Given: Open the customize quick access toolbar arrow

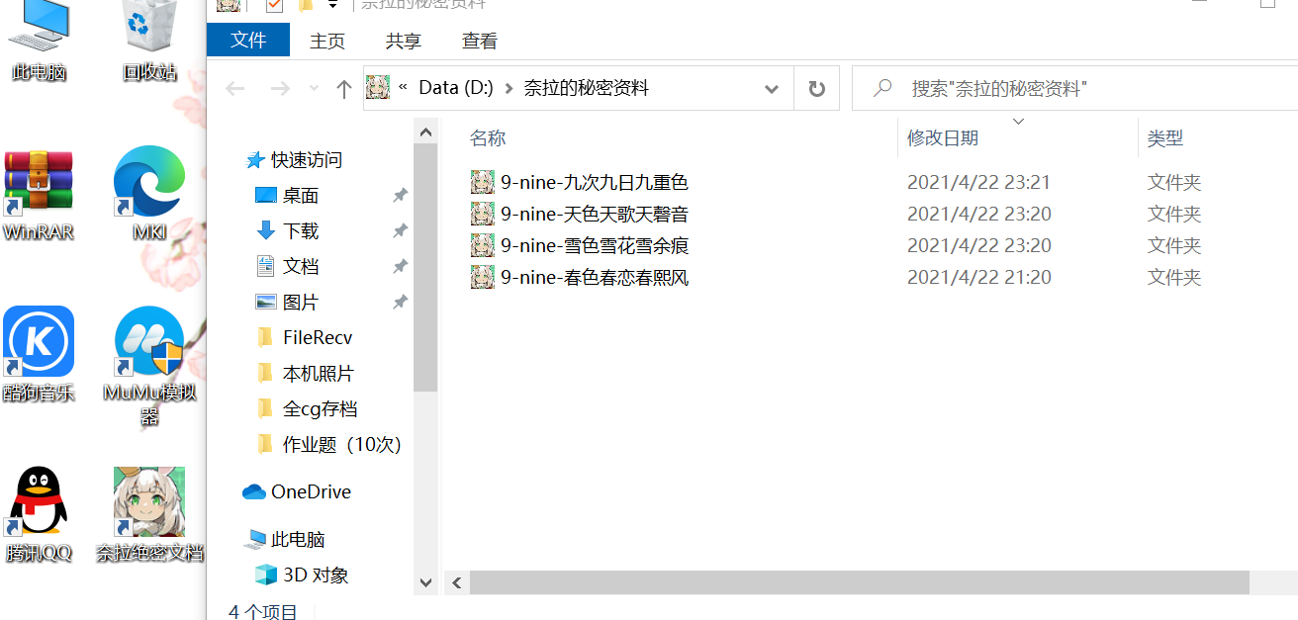Looking at the screenshot, I should point(332,5).
